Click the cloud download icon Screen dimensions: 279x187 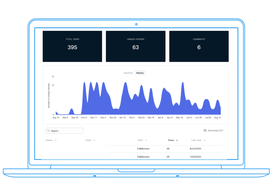(x=205, y=130)
